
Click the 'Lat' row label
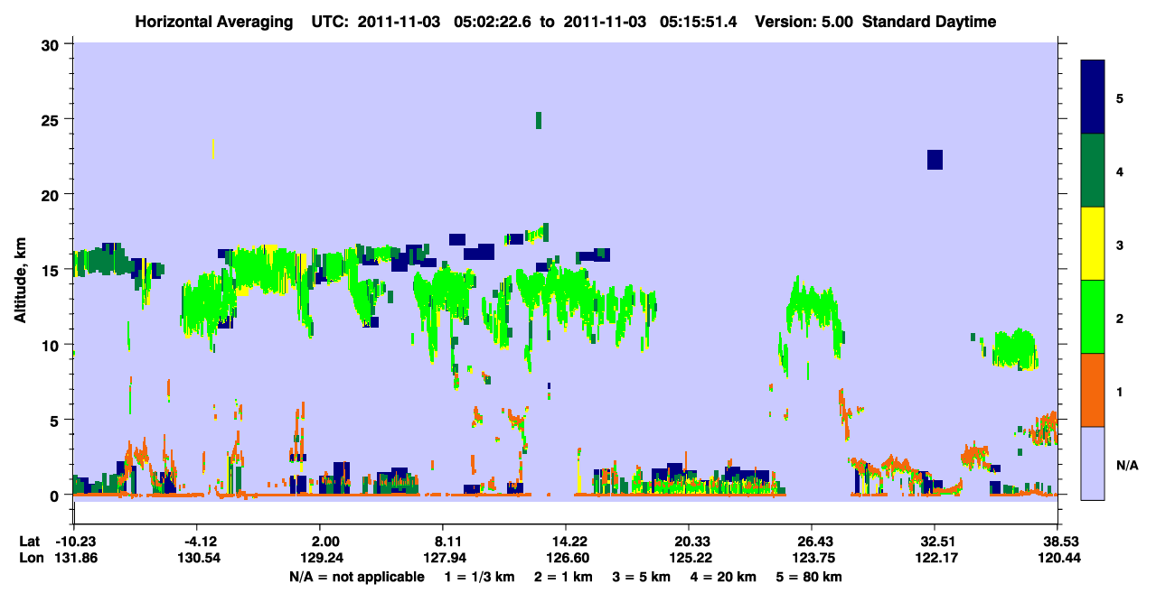click(x=29, y=542)
